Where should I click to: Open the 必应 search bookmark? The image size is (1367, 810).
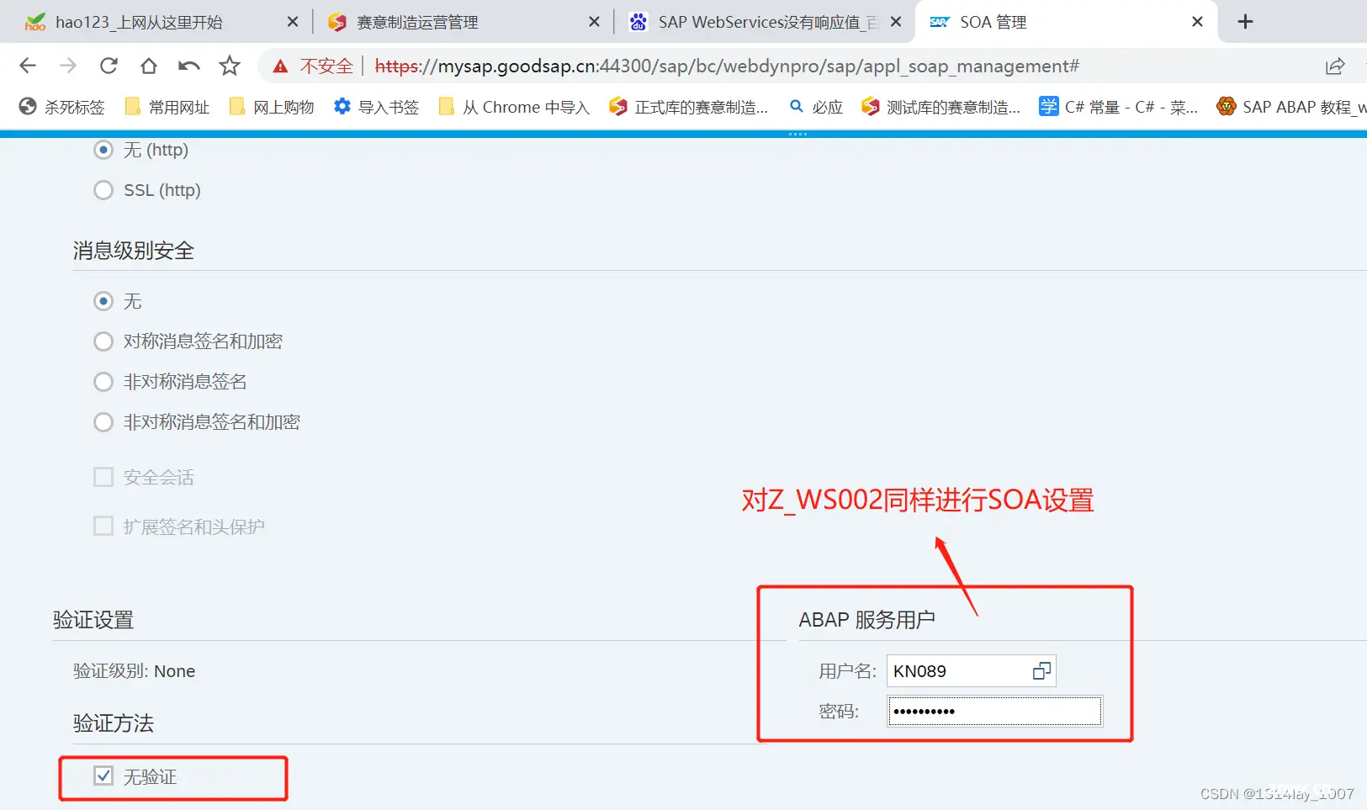(816, 107)
